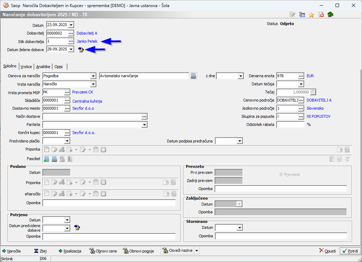Image resolution: width=362 pixels, height=262 pixels.
Task: Confirm with the Potrdi button
Action: click(x=350, y=251)
